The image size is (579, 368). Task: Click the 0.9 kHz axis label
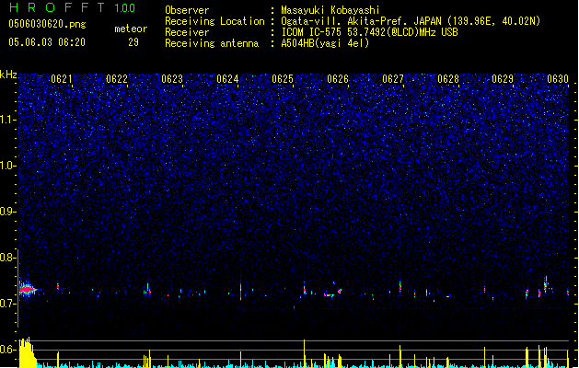click(x=7, y=212)
